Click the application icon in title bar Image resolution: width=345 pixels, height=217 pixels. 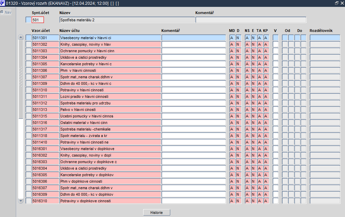(x=2, y=3)
